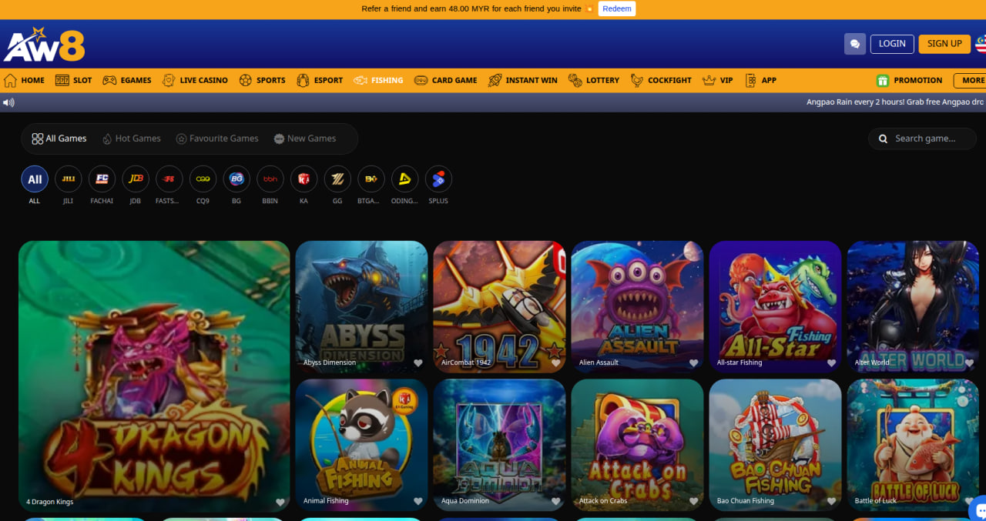Open the Alter World game thumbnail
This screenshot has width=986, height=521.
tap(913, 307)
